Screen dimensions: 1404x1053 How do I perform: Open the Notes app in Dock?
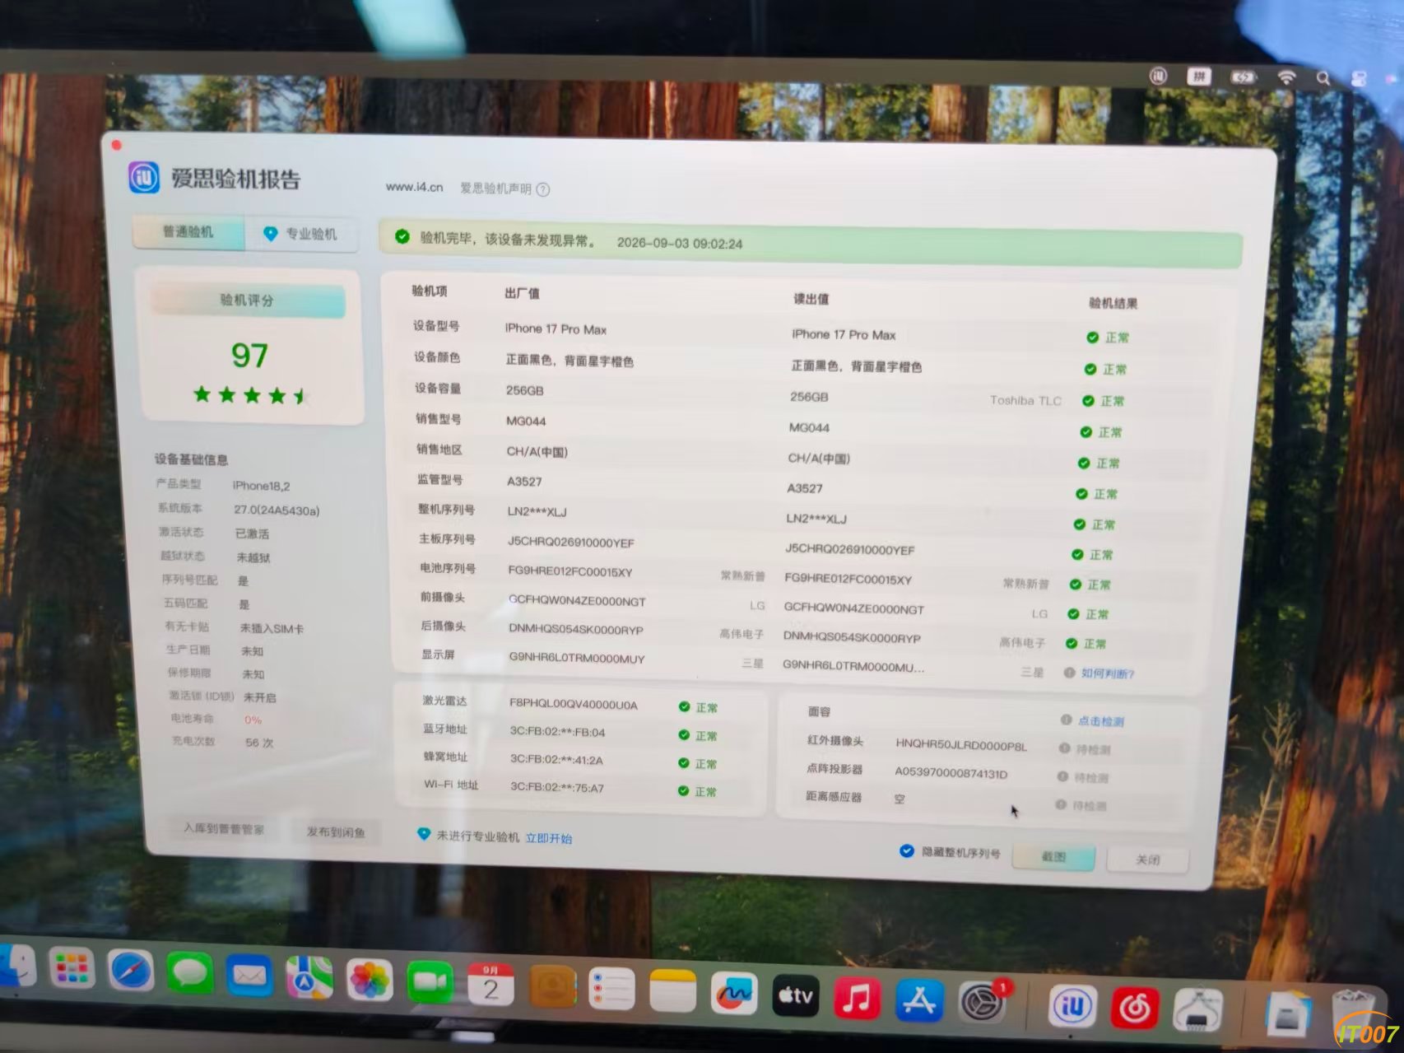[x=673, y=992]
